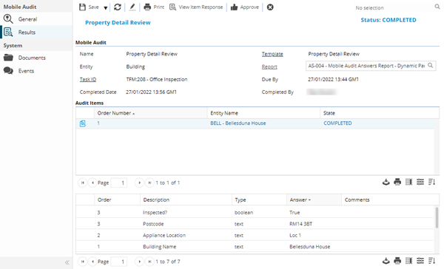
Task: Expand the Save dropdown arrow
Action: tap(105, 8)
